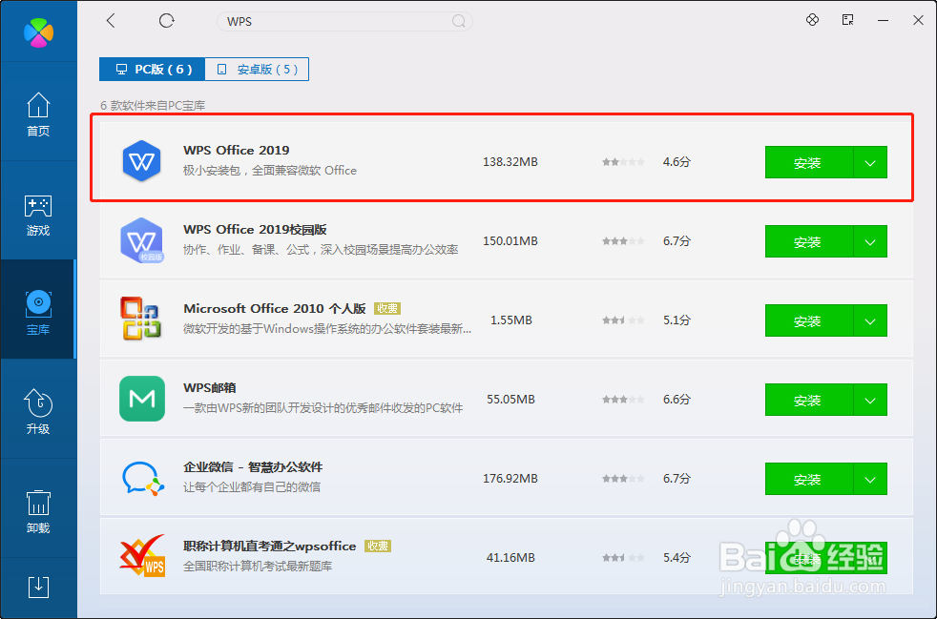The image size is (937, 619).
Task: Open the 企业微信 - 智慧办公软件 title
Action: tap(253, 466)
